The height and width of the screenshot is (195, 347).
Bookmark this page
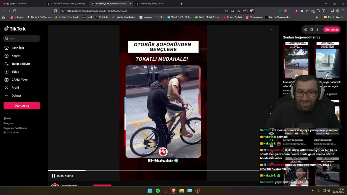tap(55, 11)
